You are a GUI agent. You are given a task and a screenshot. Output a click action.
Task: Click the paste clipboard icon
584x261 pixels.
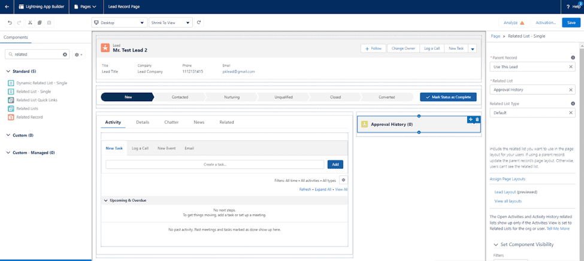49,23
